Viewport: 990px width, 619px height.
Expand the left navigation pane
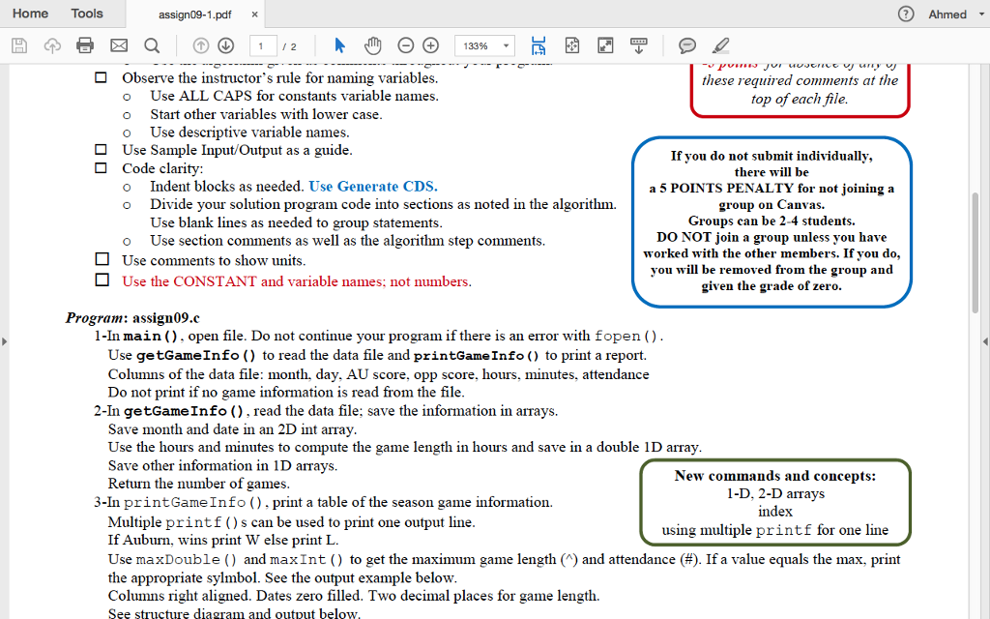(6, 340)
